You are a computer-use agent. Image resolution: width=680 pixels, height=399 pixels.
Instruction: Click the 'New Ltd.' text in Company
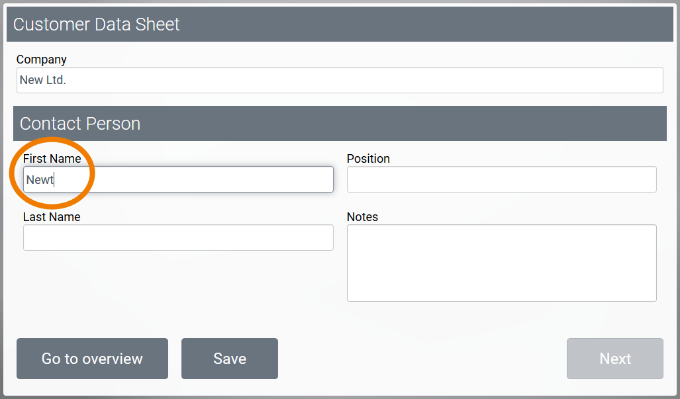point(43,80)
